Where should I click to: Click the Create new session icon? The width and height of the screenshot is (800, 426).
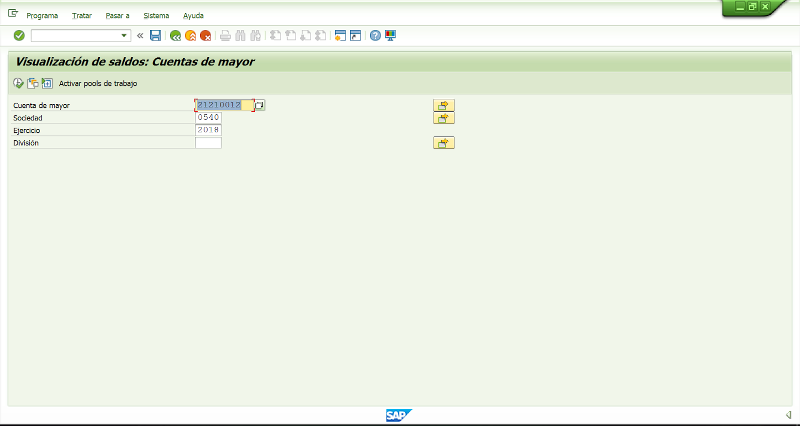[340, 35]
